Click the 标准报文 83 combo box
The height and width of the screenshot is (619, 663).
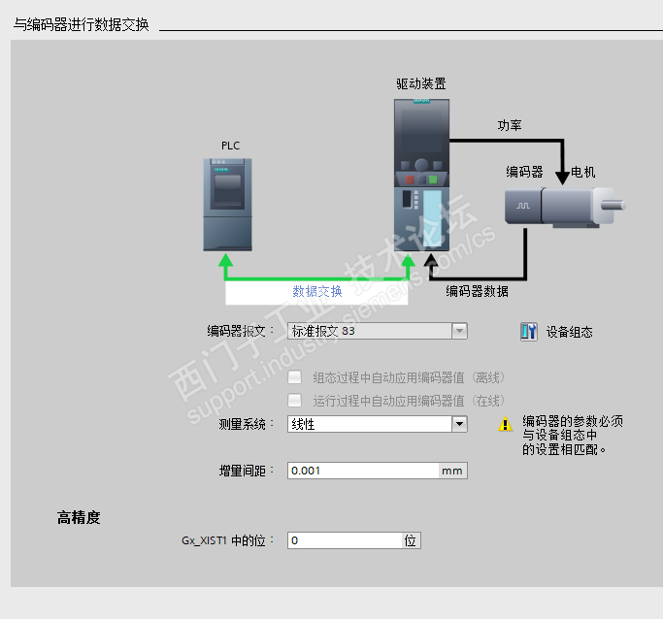pyautogui.click(x=378, y=331)
